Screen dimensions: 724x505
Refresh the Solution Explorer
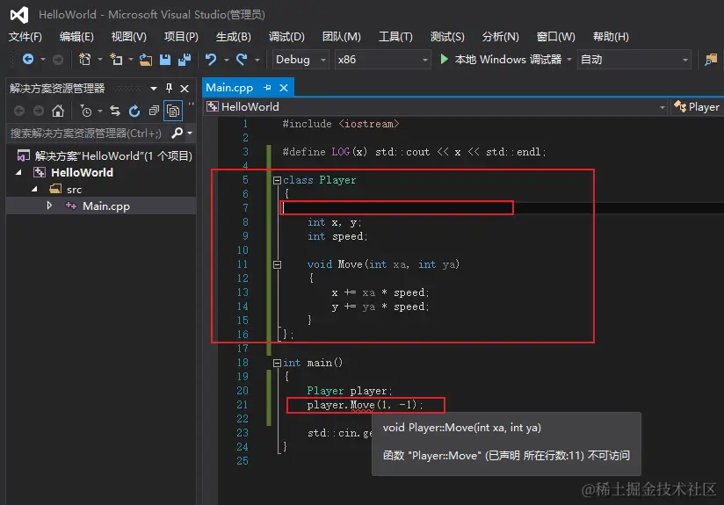point(134,111)
